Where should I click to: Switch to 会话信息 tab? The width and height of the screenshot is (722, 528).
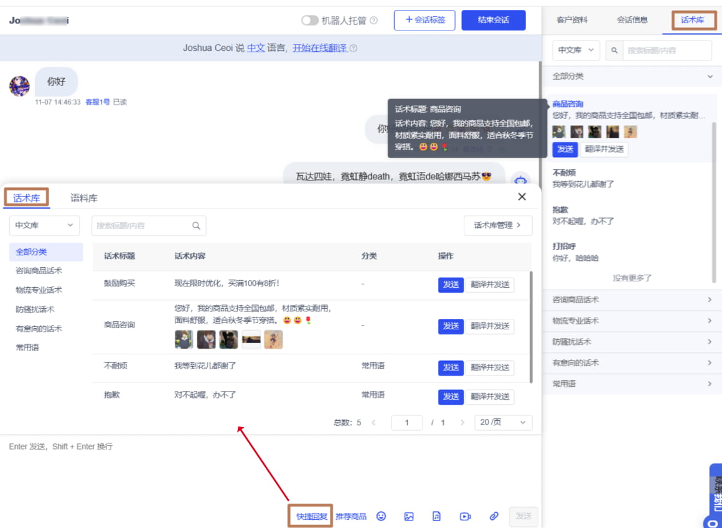tap(632, 20)
